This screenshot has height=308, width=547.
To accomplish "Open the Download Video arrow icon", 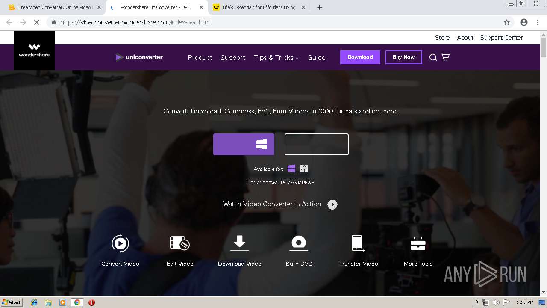I will (239, 243).
